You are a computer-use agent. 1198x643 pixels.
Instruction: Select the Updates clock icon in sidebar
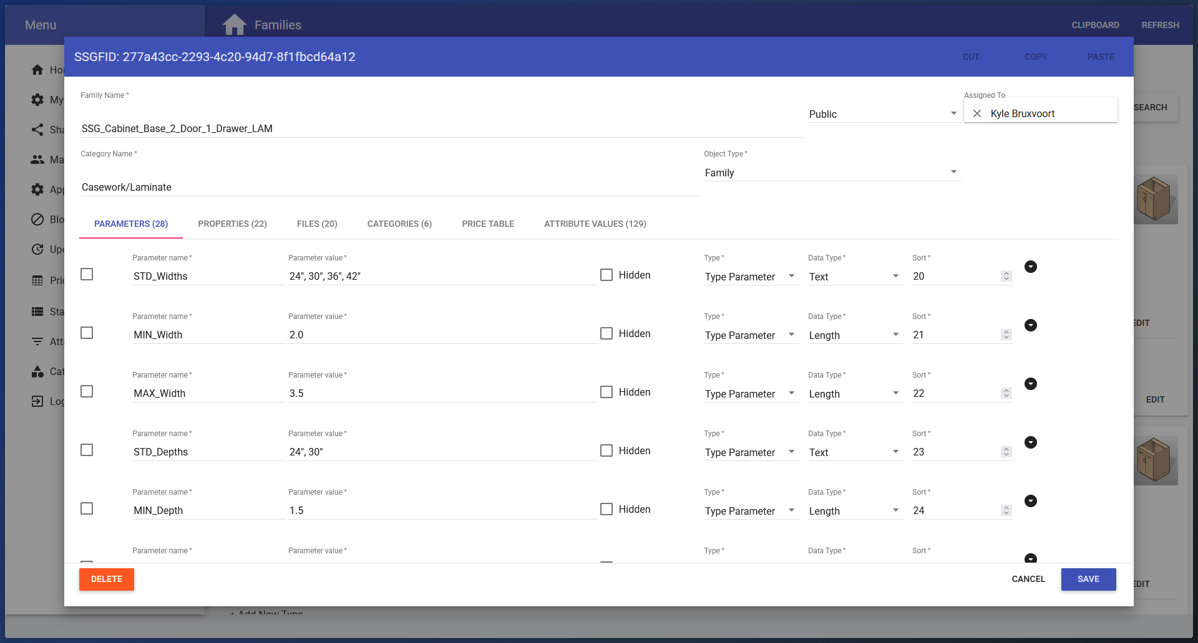[37, 249]
